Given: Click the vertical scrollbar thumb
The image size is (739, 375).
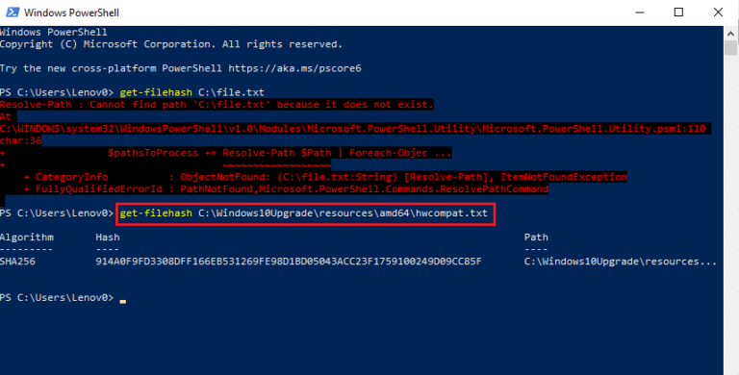Looking at the screenshot, I should [731, 48].
